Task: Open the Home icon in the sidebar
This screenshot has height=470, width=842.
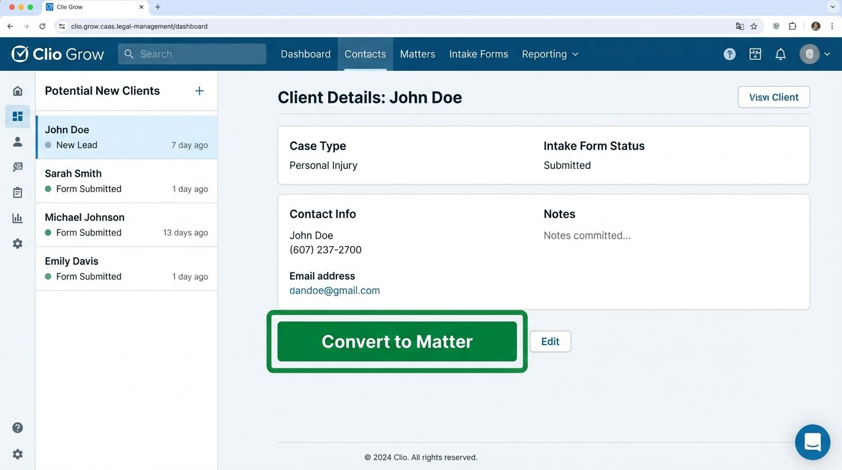Action: pos(17,90)
